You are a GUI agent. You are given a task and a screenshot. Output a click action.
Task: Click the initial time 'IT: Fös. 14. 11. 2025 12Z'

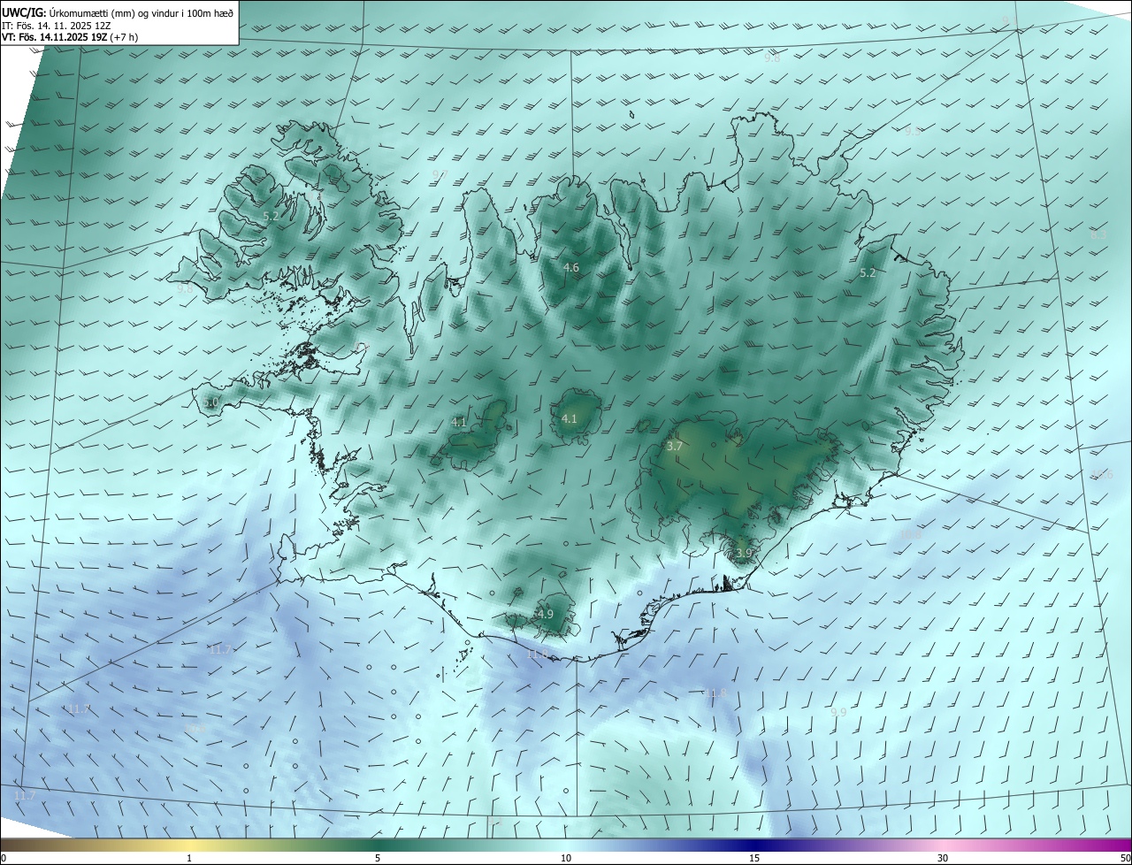pyautogui.click(x=57, y=26)
